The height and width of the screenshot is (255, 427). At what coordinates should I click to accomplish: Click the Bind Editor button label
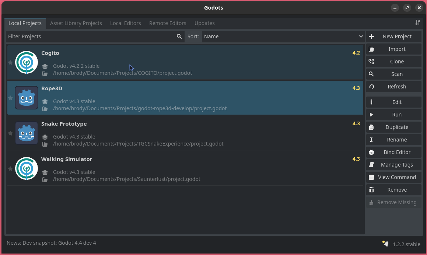click(397, 152)
